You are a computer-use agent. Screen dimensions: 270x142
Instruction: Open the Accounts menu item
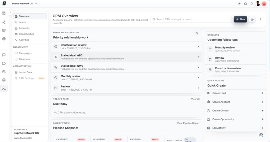(30, 28)
